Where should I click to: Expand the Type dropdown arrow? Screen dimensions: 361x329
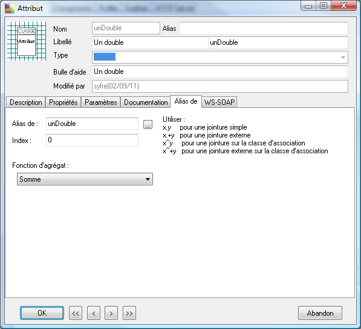pyautogui.click(x=343, y=57)
